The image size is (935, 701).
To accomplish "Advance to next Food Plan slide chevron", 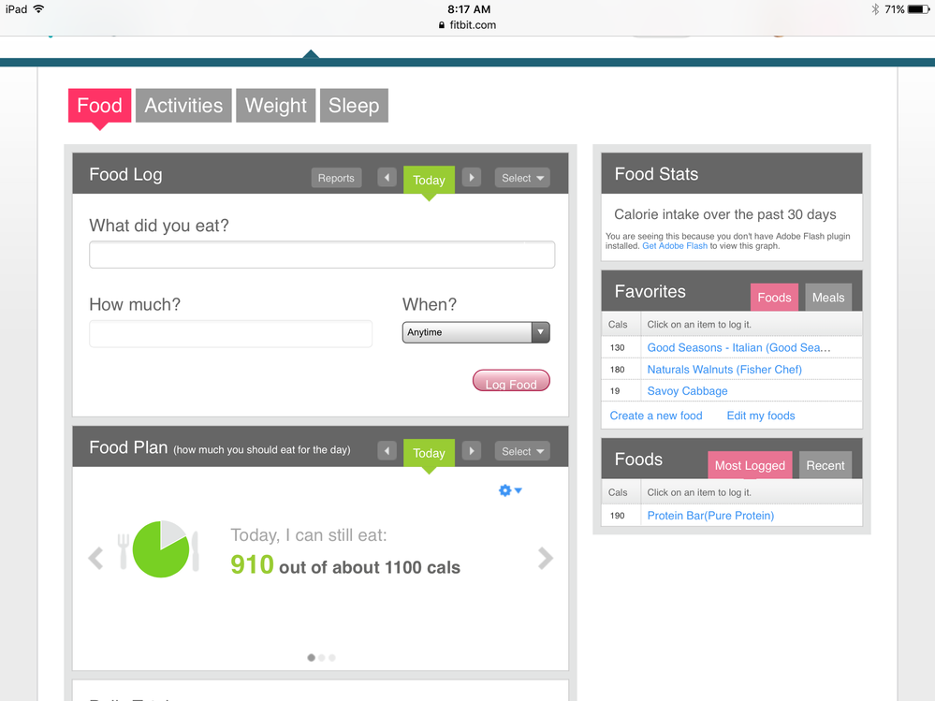I will [x=546, y=559].
